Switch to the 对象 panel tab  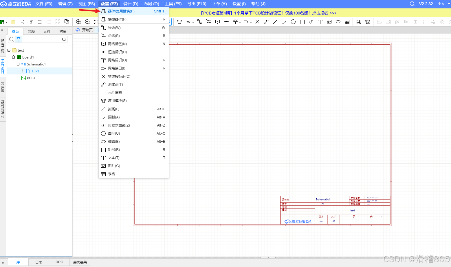pos(63,31)
